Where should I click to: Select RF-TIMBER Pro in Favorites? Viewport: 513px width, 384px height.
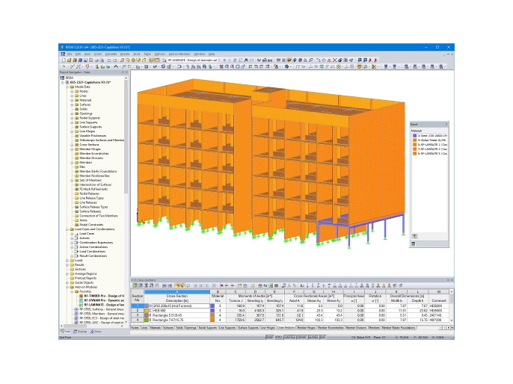(x=104, y=296)
